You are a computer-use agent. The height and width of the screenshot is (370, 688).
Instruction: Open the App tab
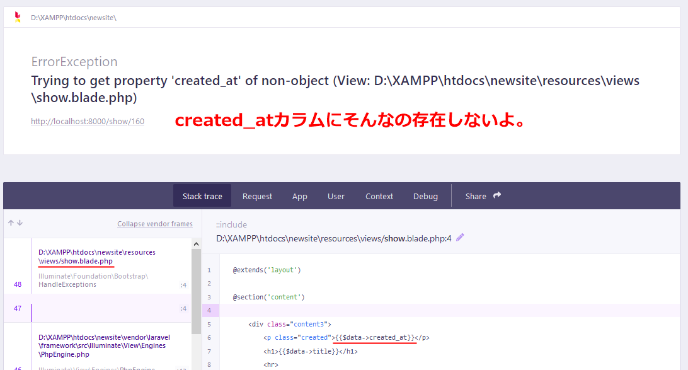pyautogui.click(x=300, y=196)
